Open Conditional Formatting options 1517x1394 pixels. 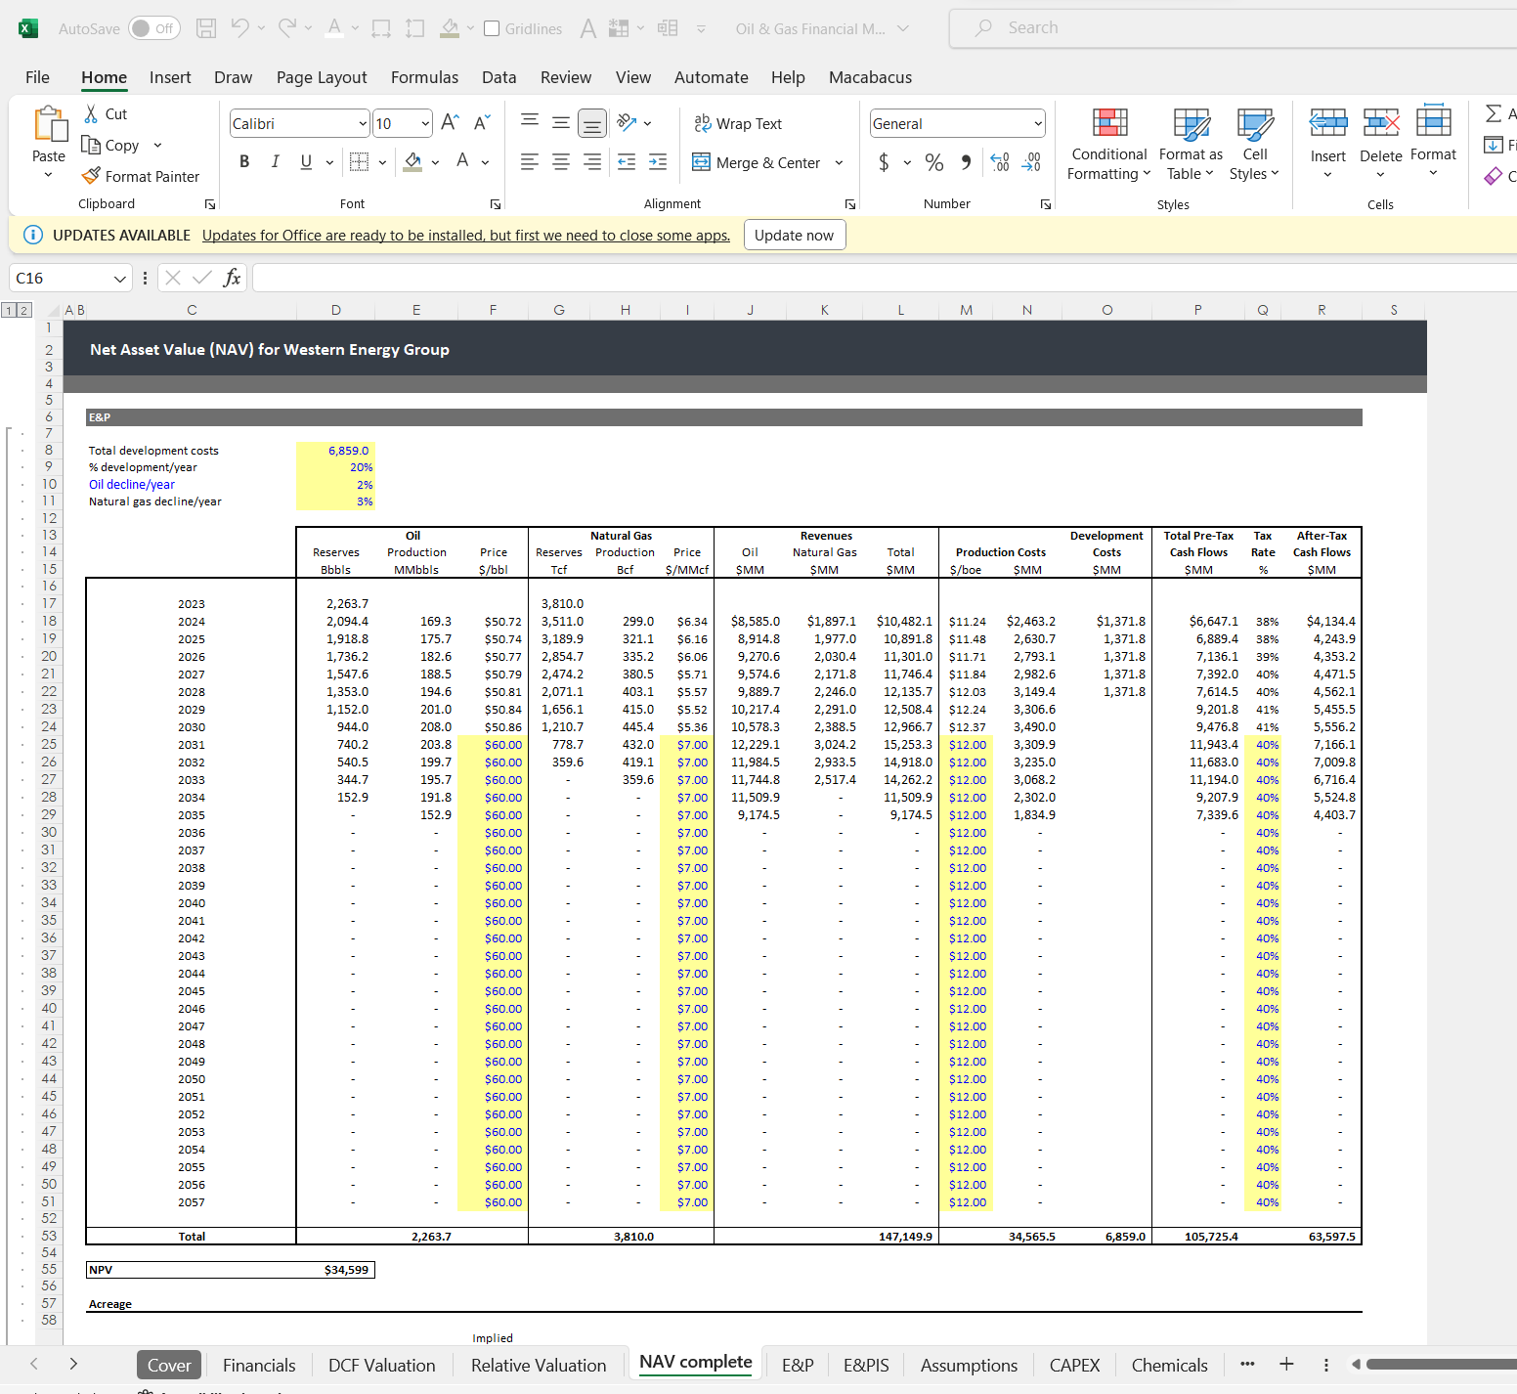(1108, 145)
